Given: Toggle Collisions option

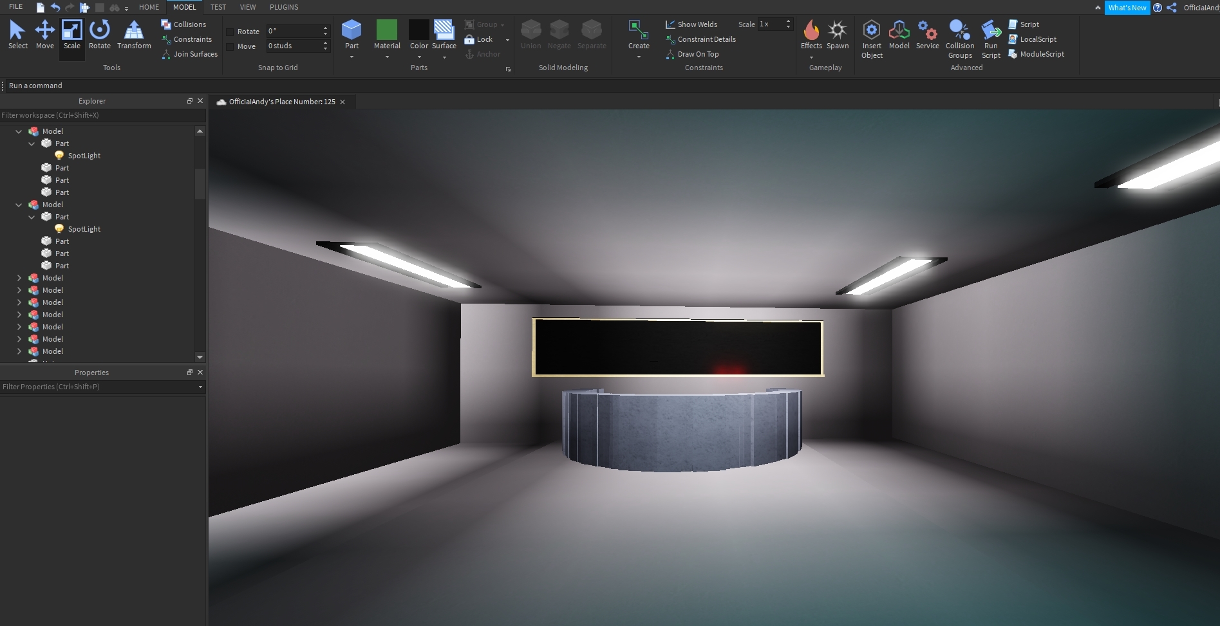Looking at the screenshot, I should [x=183, y=24].
